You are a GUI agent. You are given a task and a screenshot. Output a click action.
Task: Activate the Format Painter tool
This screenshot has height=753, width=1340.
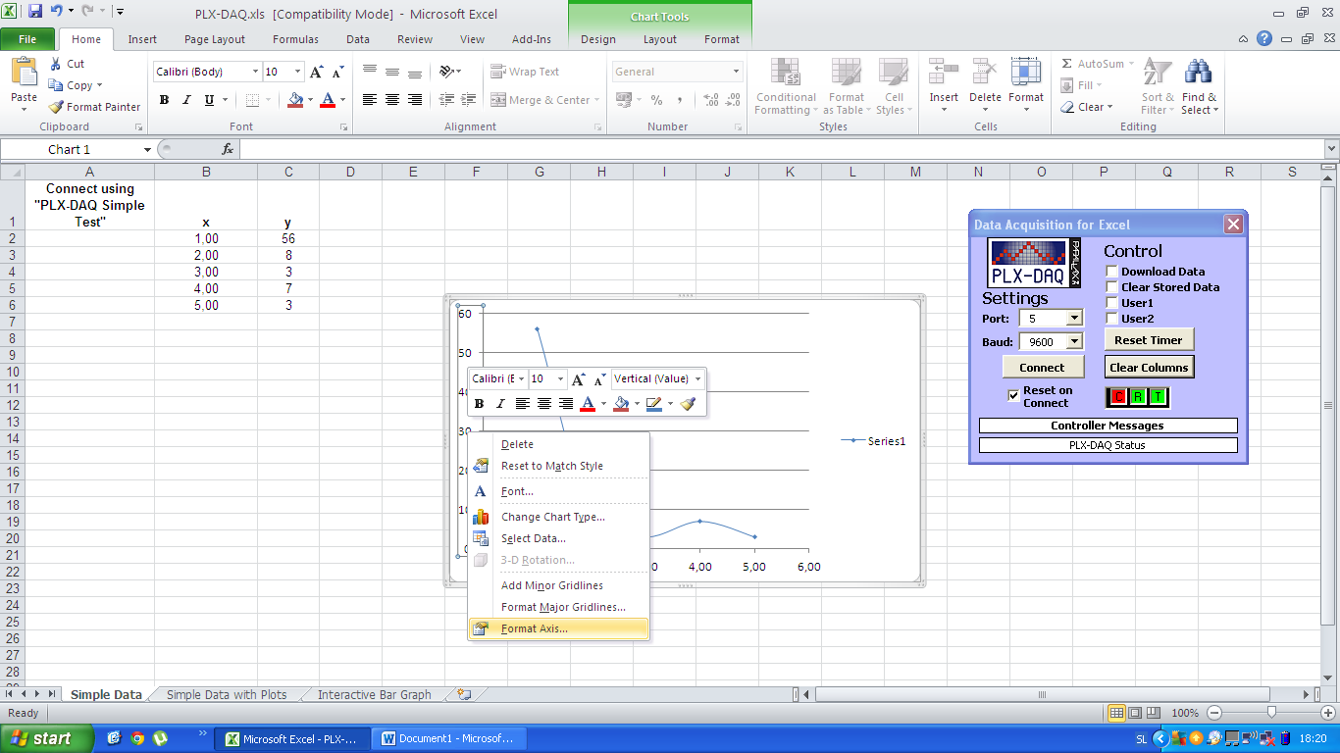click(x=93, y=107)
